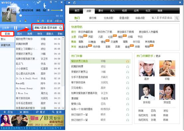Switch to the 歌曲 tab
This screenshot has width=184, height=131.
pos(7,34)
